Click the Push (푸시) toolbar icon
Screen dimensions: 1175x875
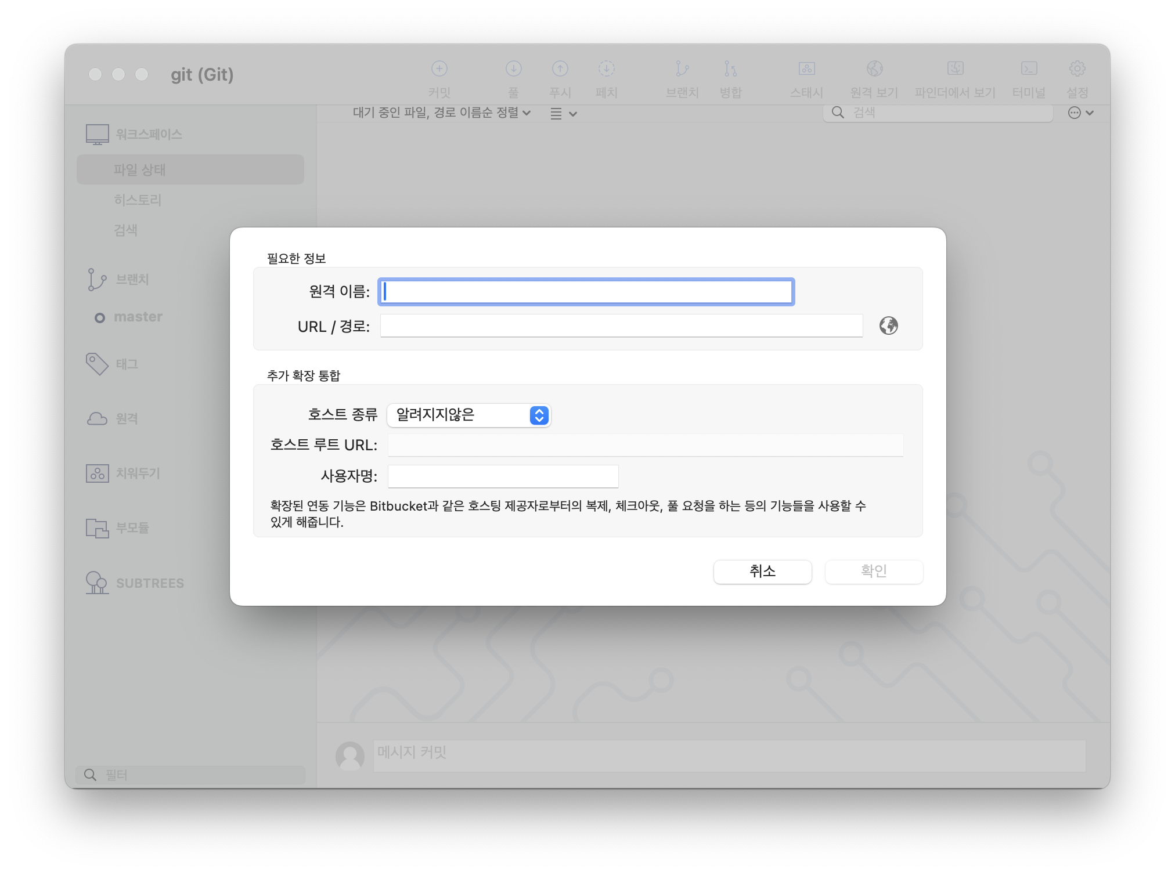(x=560, y=69)
